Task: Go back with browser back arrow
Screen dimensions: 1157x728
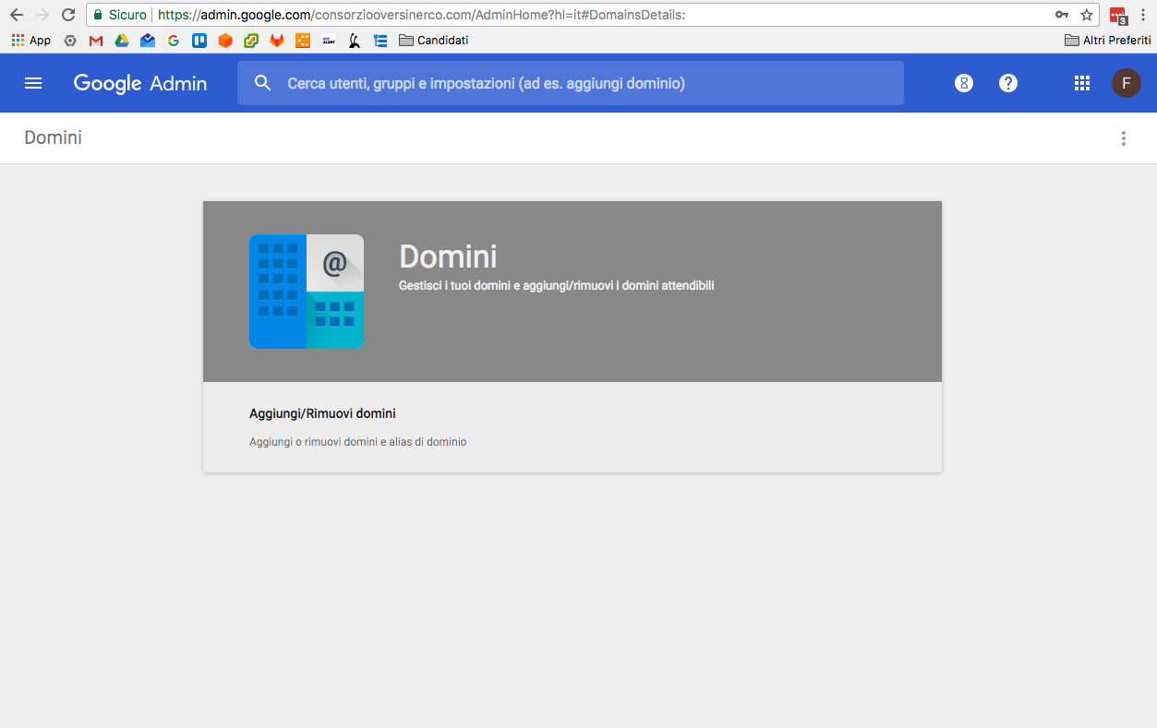Action: (x=17, y=15)
